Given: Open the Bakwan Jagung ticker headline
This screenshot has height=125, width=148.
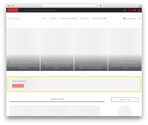Looking at the screenshot, I should [40, 10].
